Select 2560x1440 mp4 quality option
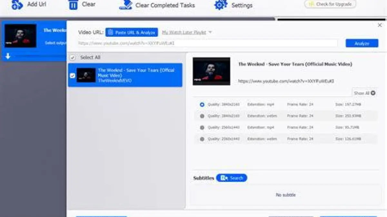 (202, 127)
